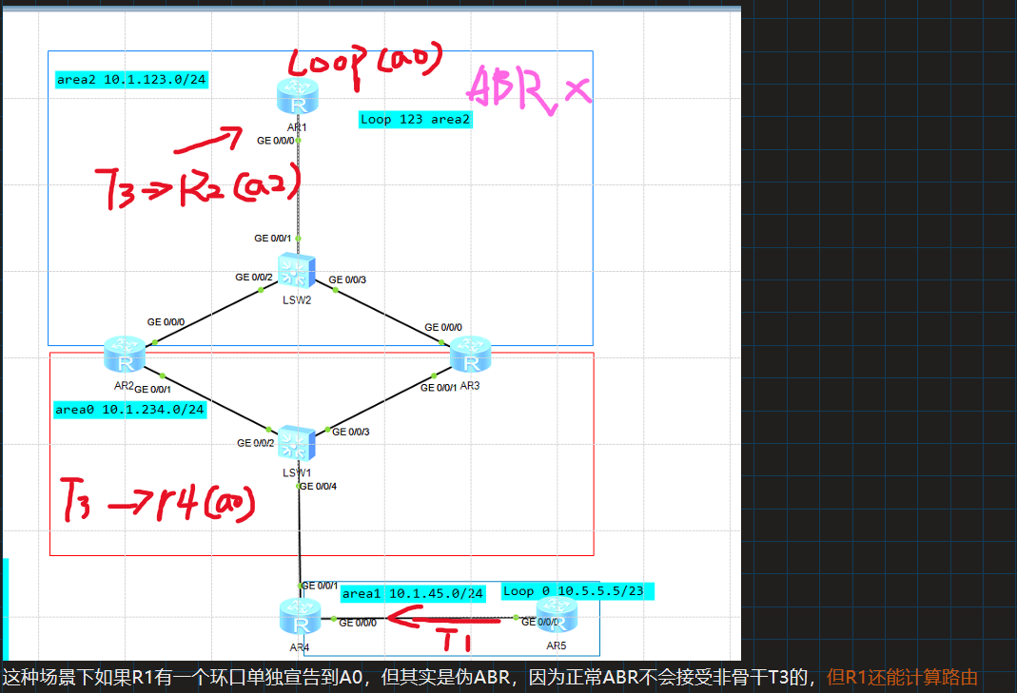Viewport: 1017px width, 693px height.
Task: Click the AR5 device name label
Action: click(557, 645)
